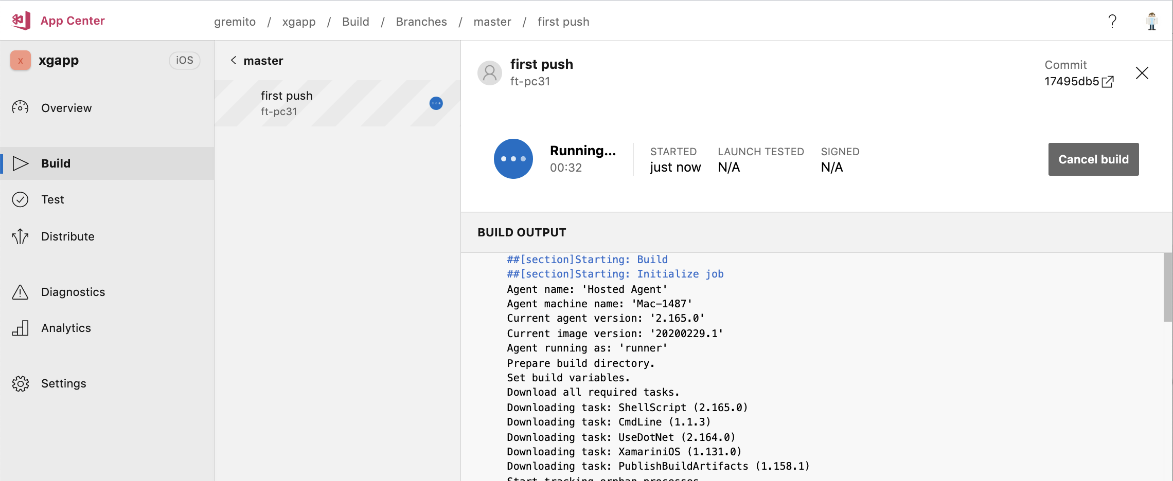Viewport: 1173px width, 481px height.
Task: Click the App Center title text
Action: tap(73, 21)
